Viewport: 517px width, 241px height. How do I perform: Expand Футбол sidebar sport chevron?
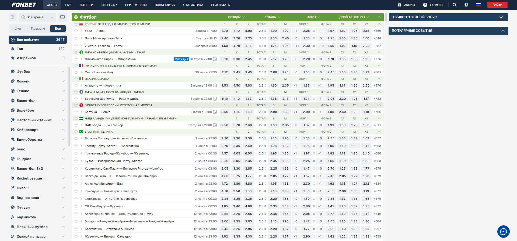coord(63,71)
